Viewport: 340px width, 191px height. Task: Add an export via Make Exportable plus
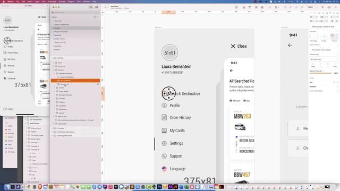(x=337, y=91)
